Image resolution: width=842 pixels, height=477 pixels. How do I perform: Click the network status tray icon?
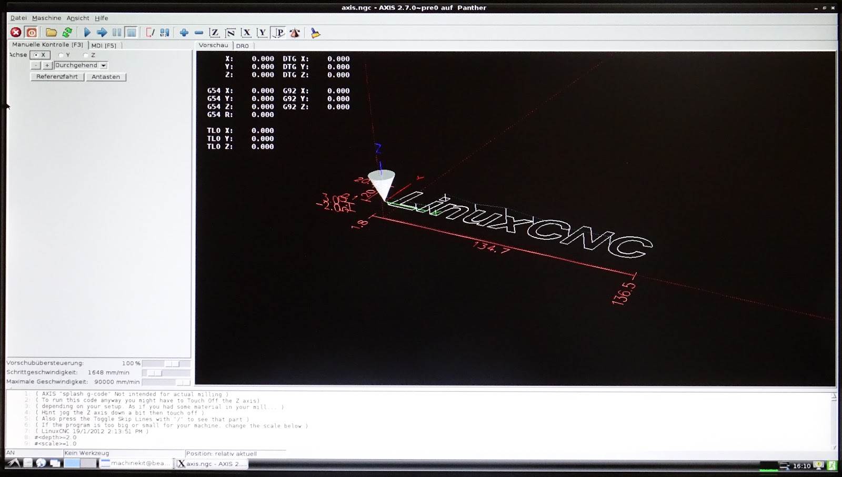[x=784, y=465]
